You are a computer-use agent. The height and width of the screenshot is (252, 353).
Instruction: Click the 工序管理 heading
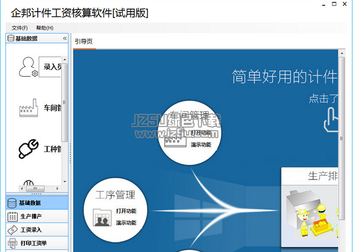tap(115, 195)
